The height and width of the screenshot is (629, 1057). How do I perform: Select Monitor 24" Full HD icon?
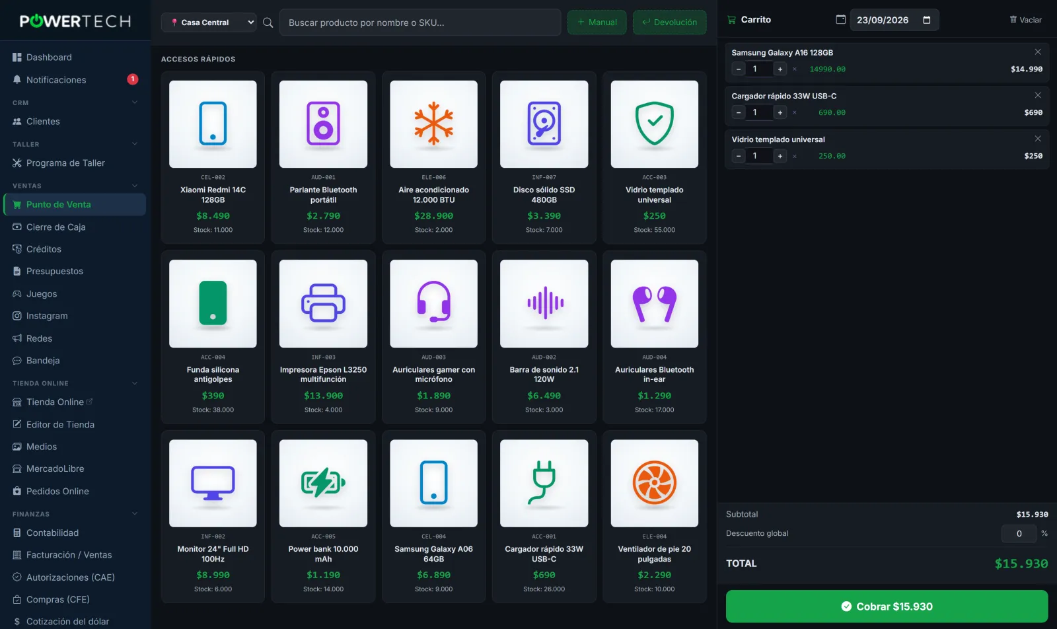(213, 483)
